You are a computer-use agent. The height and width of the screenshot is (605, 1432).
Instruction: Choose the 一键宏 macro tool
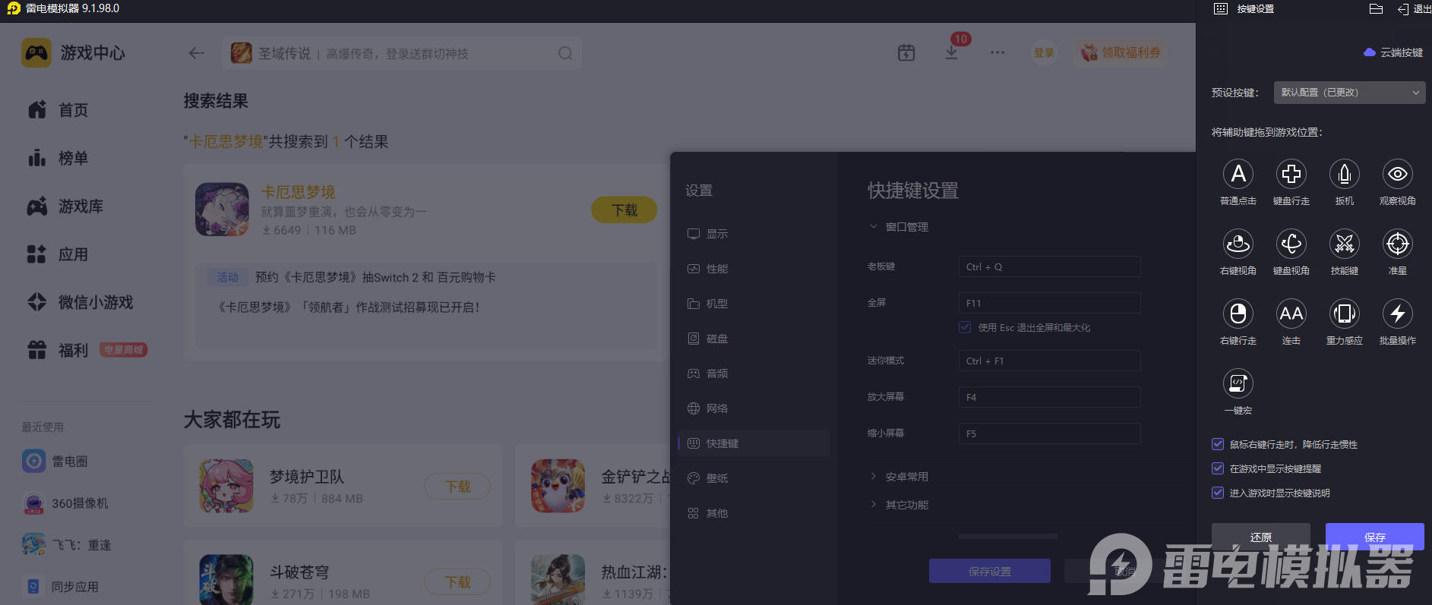[1238, 384]
